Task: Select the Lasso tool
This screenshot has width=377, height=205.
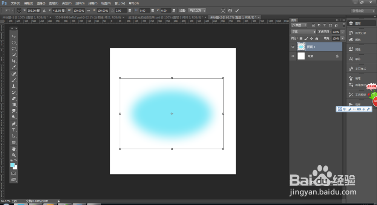Action: tap(14, 49)
